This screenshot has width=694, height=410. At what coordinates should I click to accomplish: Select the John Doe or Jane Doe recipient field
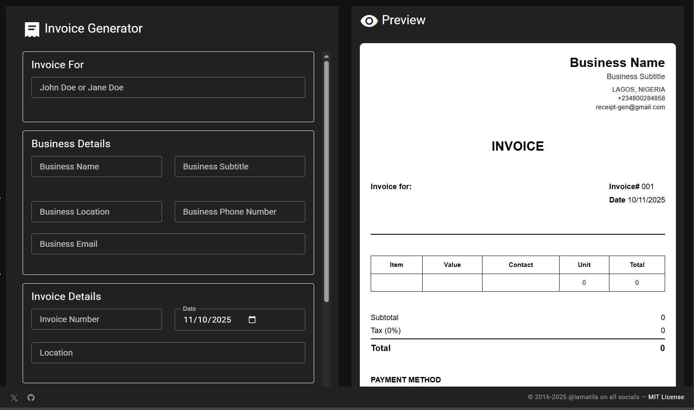tap(168, 87)
